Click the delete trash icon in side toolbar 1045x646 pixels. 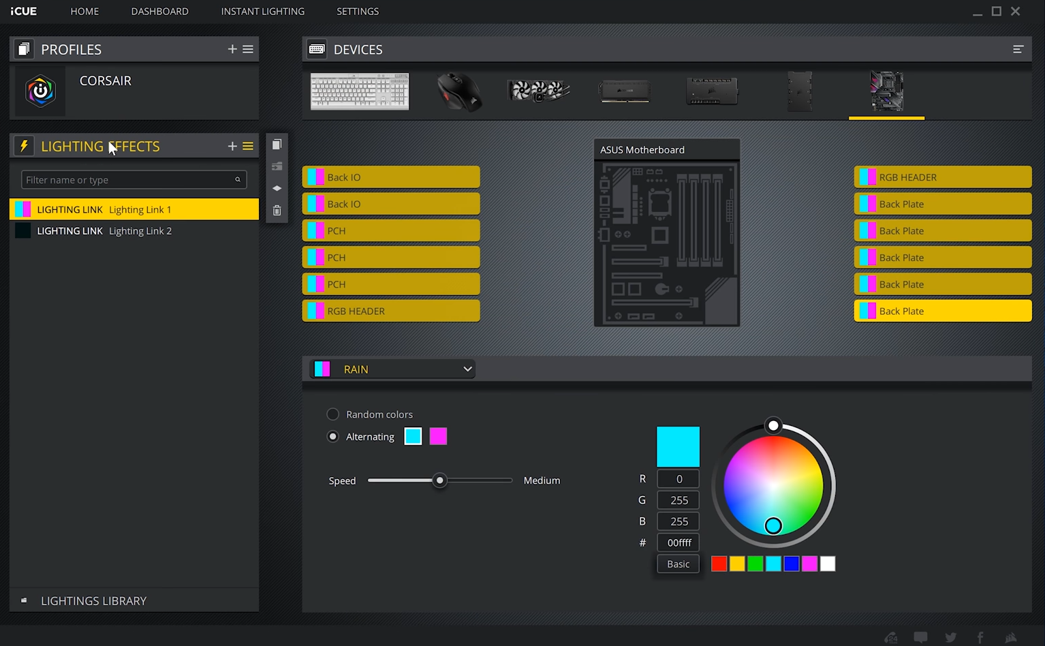277,211
